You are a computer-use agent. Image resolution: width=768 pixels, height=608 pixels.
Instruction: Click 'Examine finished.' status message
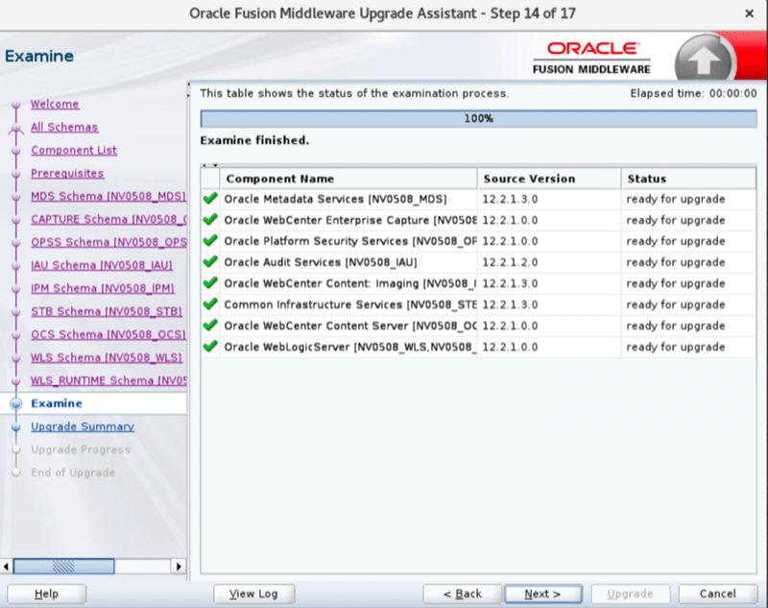254,140
